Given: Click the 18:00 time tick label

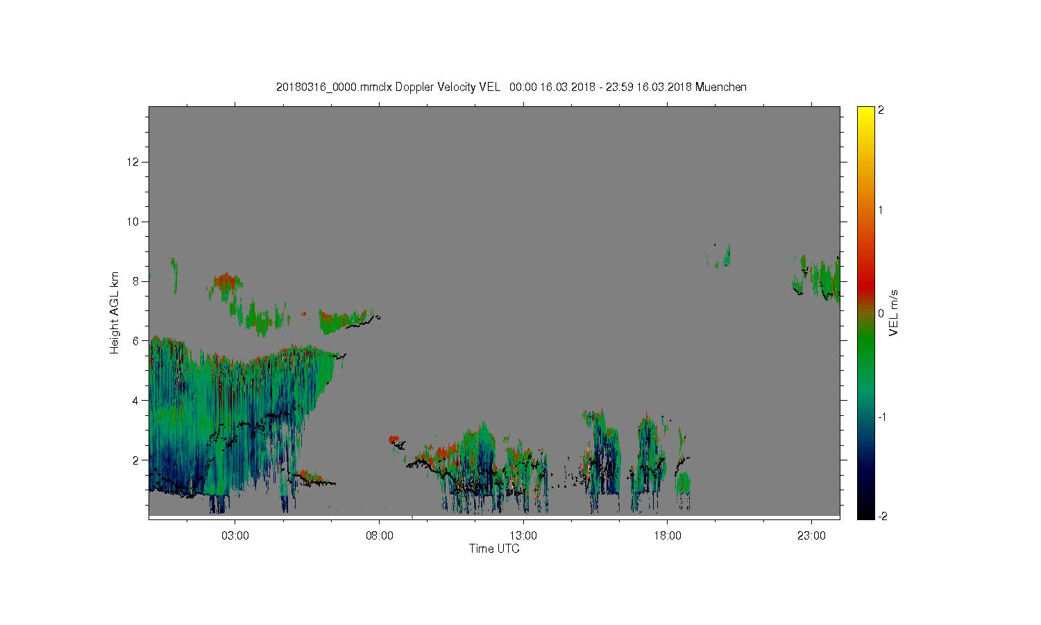Looking at the screenshot, I should point(668,536).
